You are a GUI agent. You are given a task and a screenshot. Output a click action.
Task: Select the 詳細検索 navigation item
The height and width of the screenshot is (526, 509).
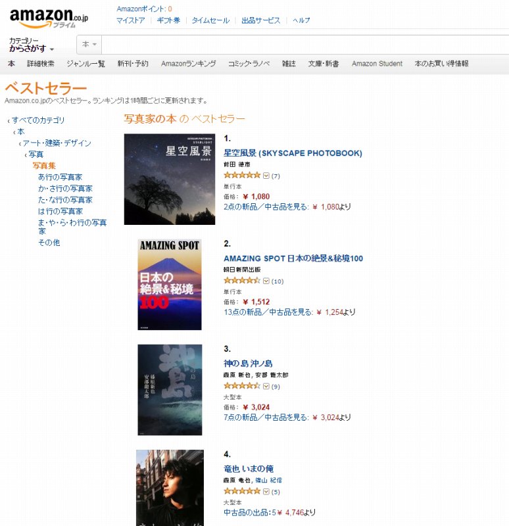click(41, 63)
